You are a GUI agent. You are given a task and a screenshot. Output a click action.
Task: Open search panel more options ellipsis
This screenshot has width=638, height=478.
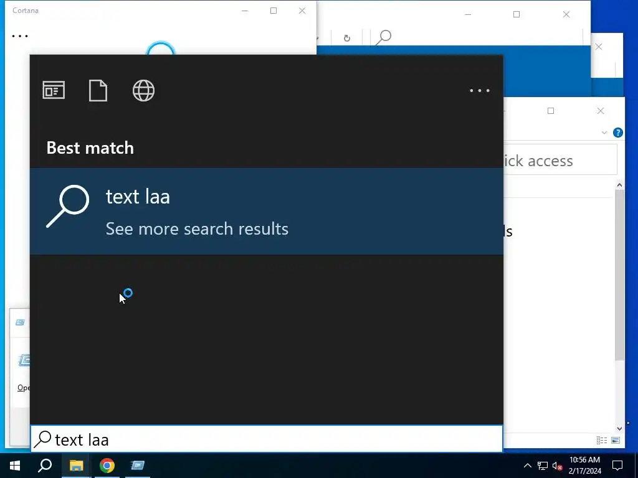coord(480,90)
